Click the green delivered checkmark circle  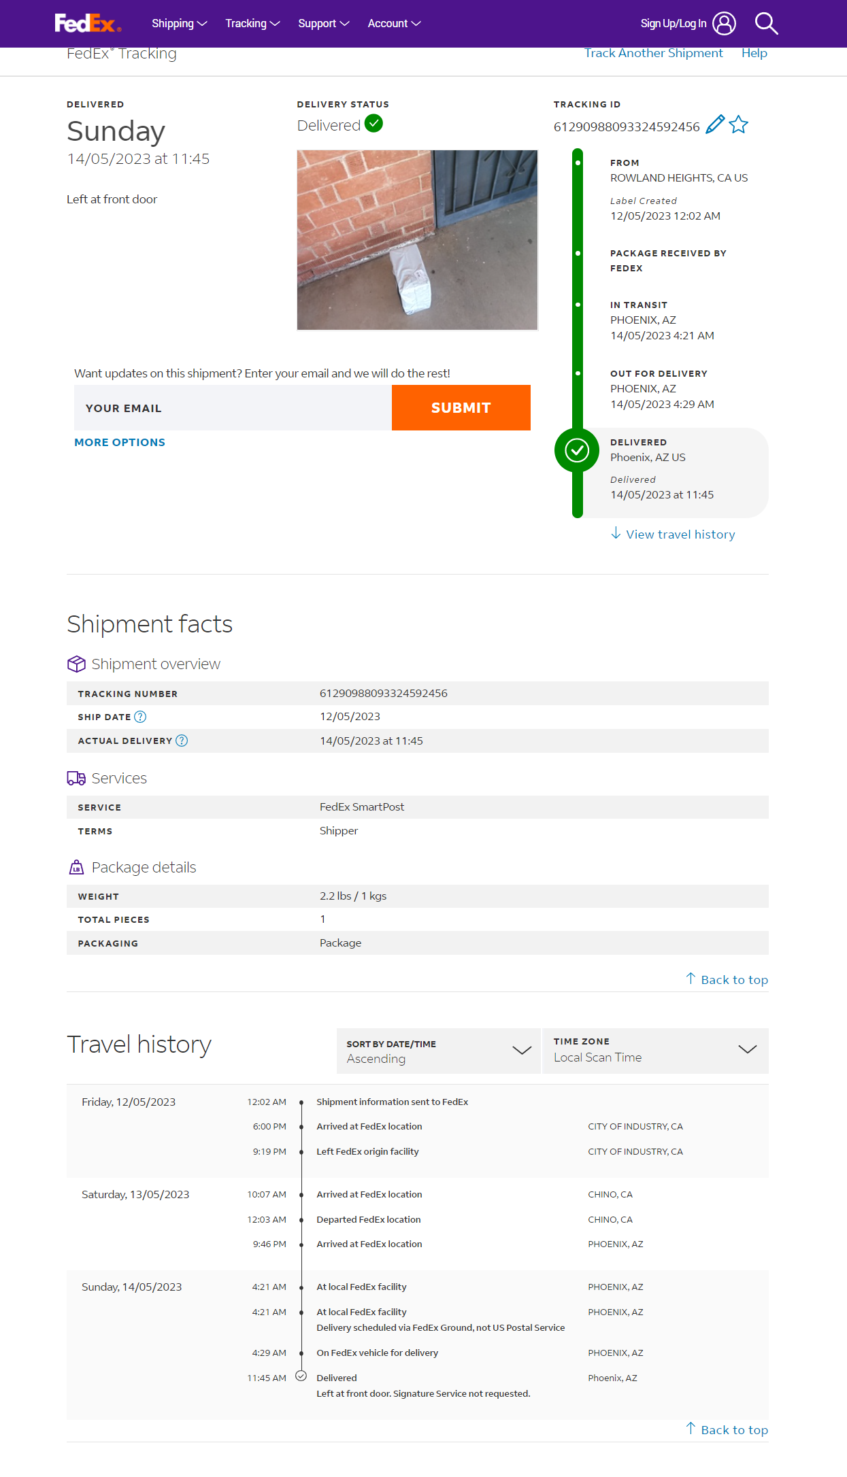pos(577,450)
